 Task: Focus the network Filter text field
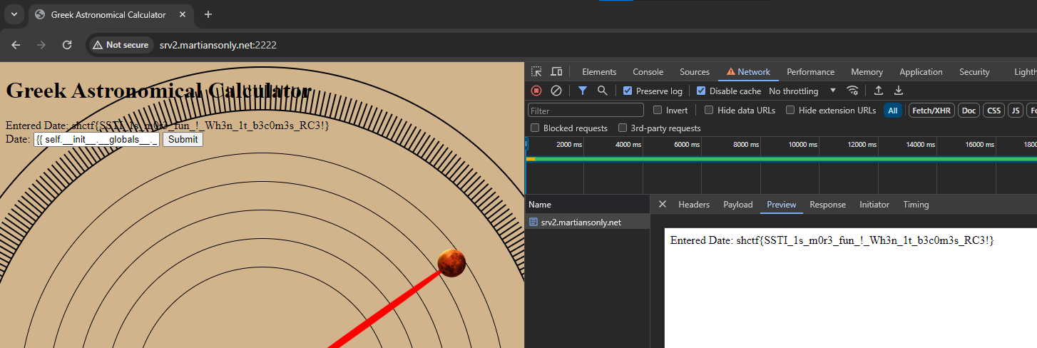coord(586,111)
